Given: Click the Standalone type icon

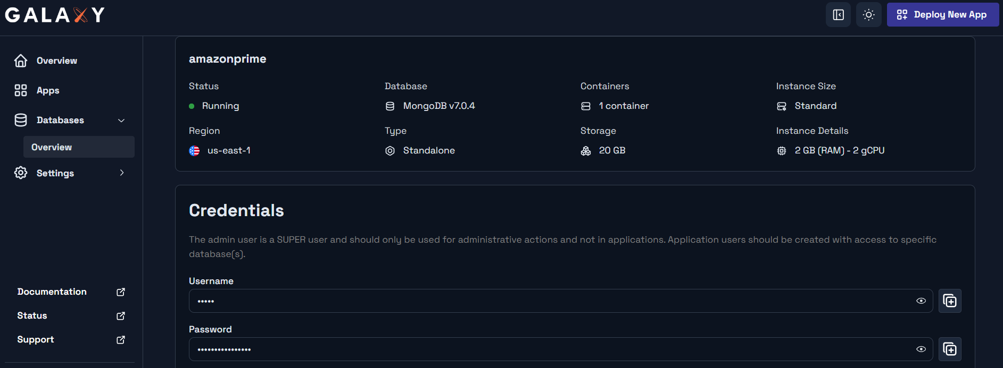Looking at the screenshot, I should [x=390, y=151].
